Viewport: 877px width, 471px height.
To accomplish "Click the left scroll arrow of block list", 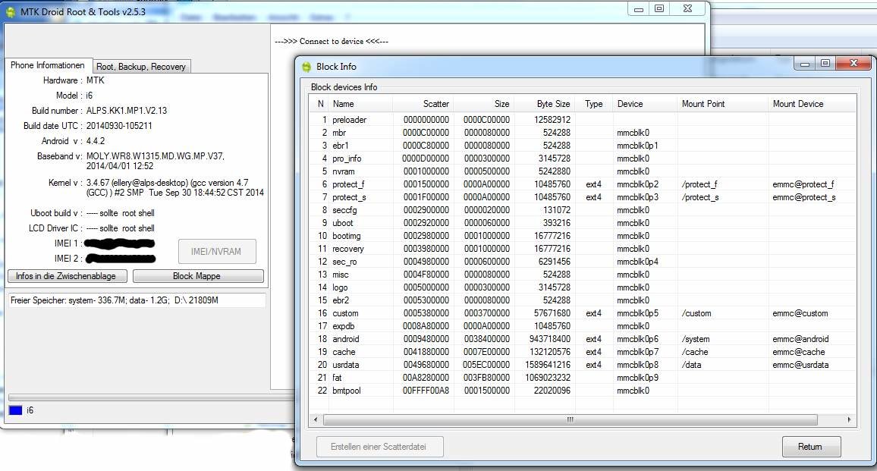I will pyautogui.click(x=316, y=419).
